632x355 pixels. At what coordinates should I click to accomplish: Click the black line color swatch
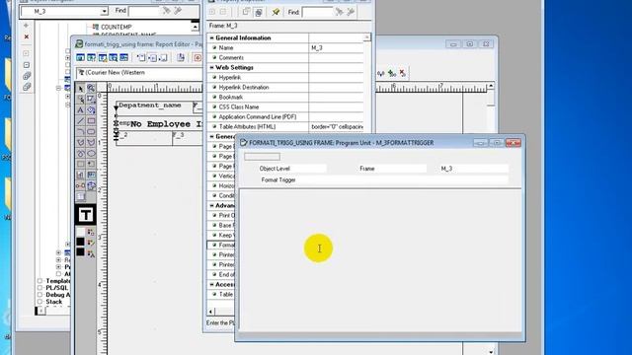point(81,242)
